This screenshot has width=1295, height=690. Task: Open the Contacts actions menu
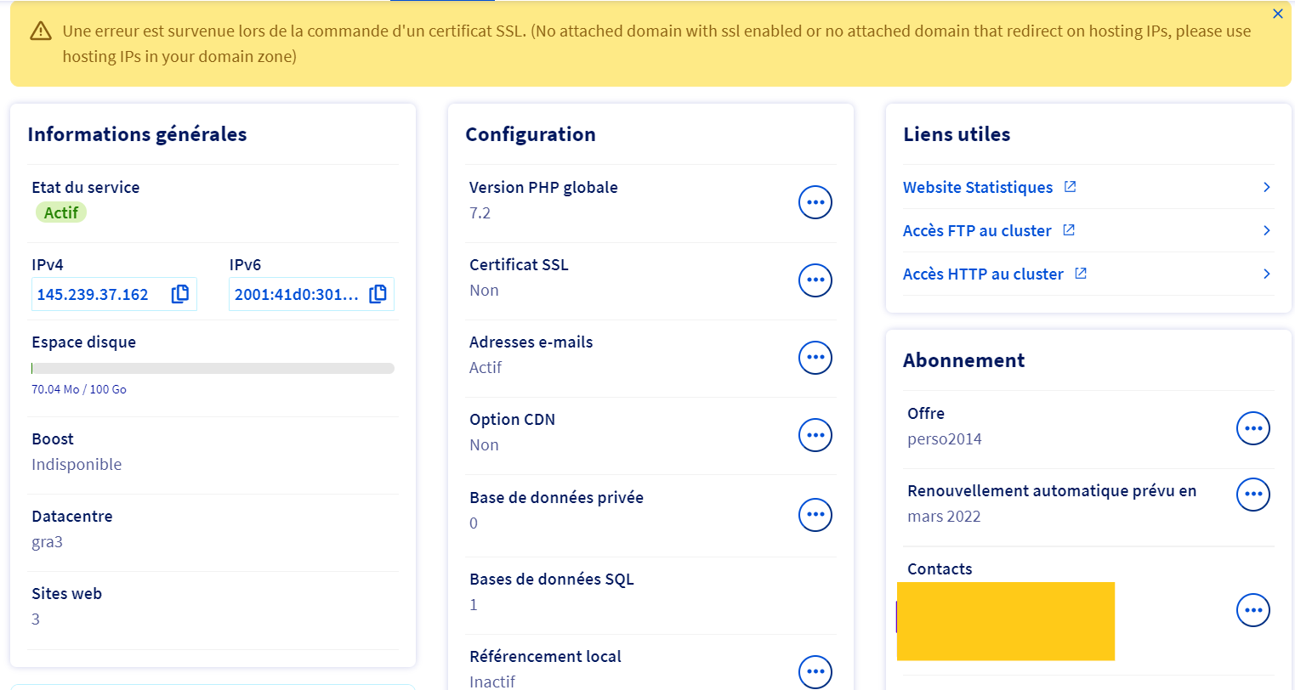tap(1252, 610)
